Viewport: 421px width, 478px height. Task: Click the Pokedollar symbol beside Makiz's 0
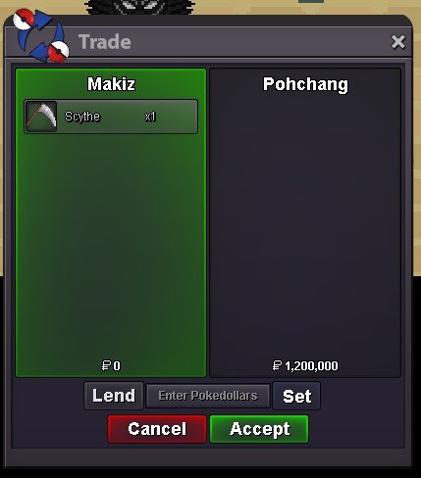(x=106, y=365)
